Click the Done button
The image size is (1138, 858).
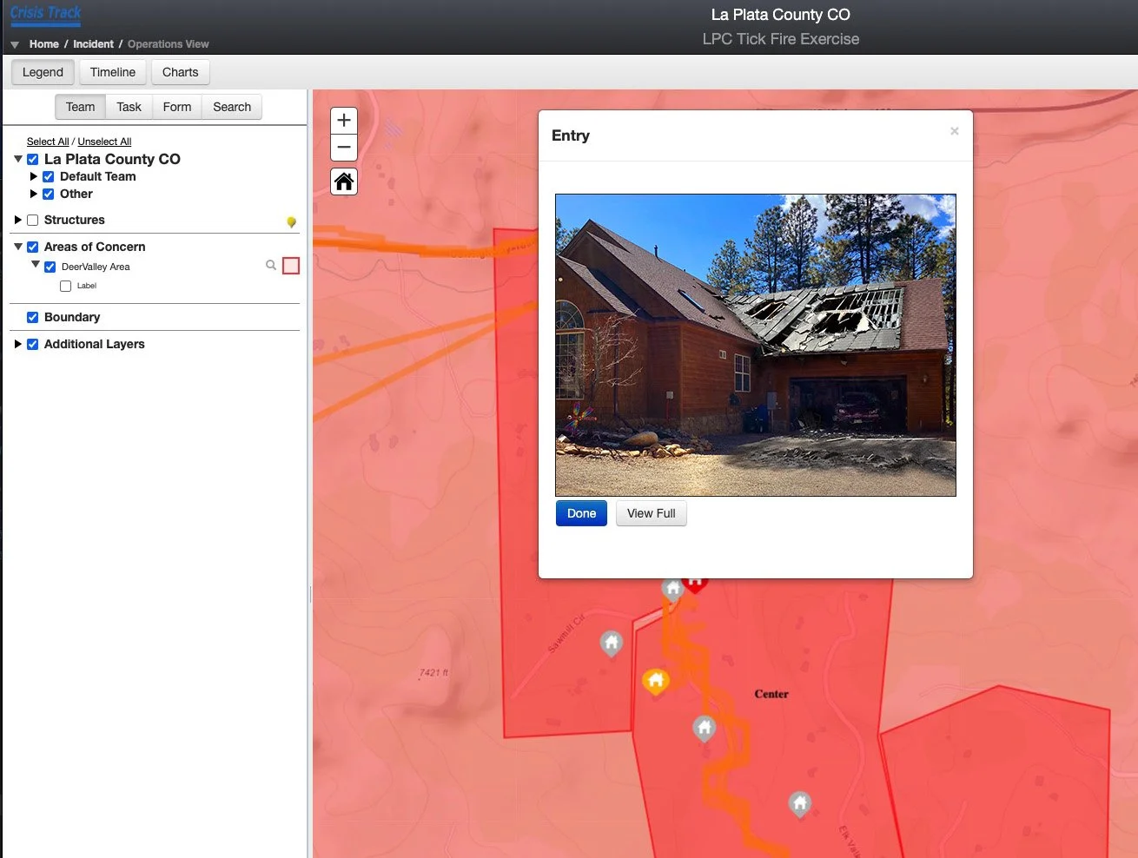click(581, 513)
